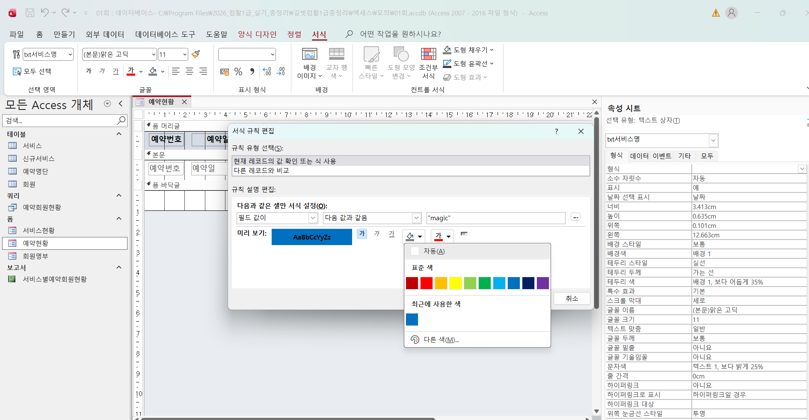Click the 취소 button

point(572,299)
